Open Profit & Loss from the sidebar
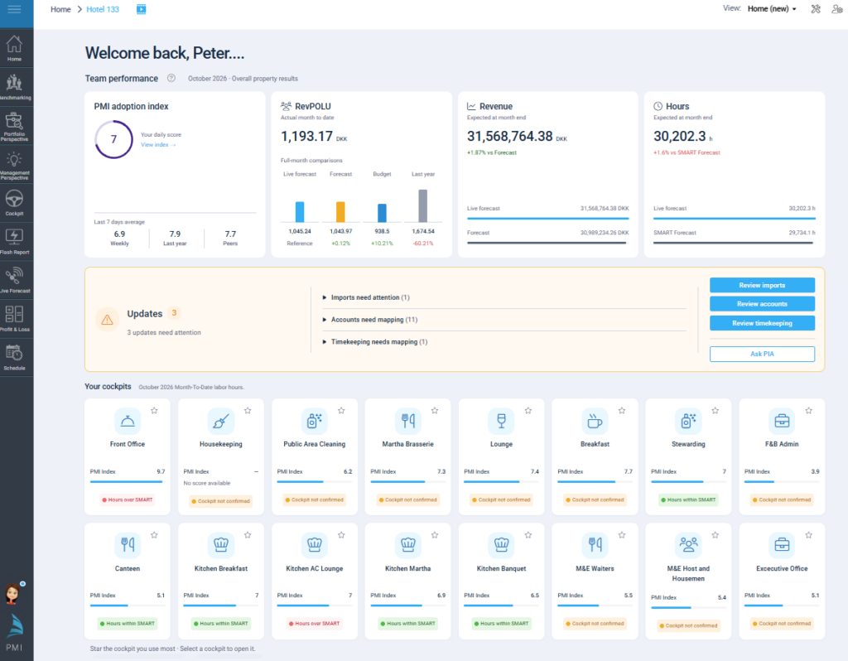The height and width of the screenshot is (661, 848). tap(15, 319)
